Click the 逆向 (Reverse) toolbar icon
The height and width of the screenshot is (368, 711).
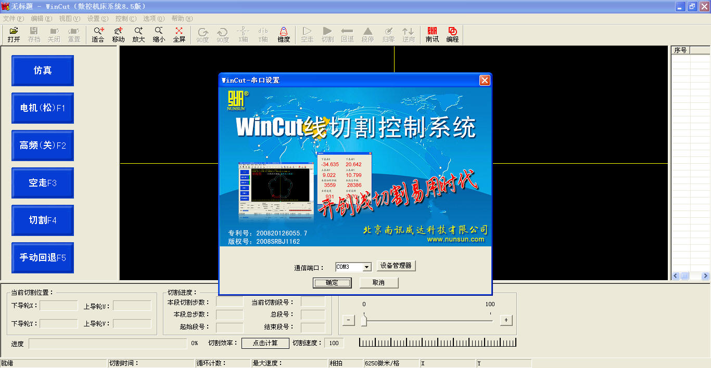click(409, 35)
